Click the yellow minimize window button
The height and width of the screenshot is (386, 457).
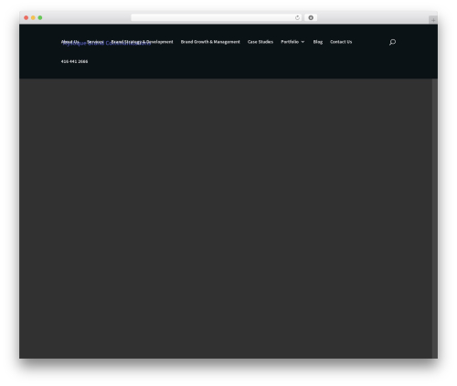coord(33,17)
